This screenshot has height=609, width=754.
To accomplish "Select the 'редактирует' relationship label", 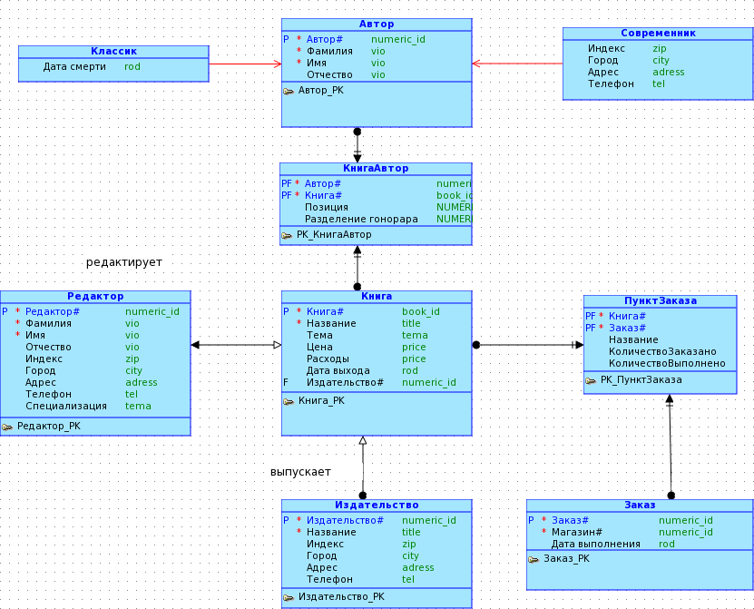I will 123,262.
